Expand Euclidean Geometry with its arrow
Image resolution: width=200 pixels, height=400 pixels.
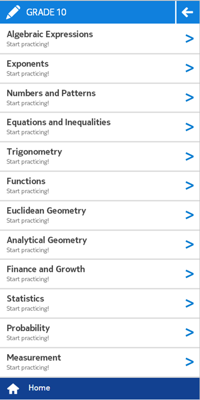(x=190, y=215)
